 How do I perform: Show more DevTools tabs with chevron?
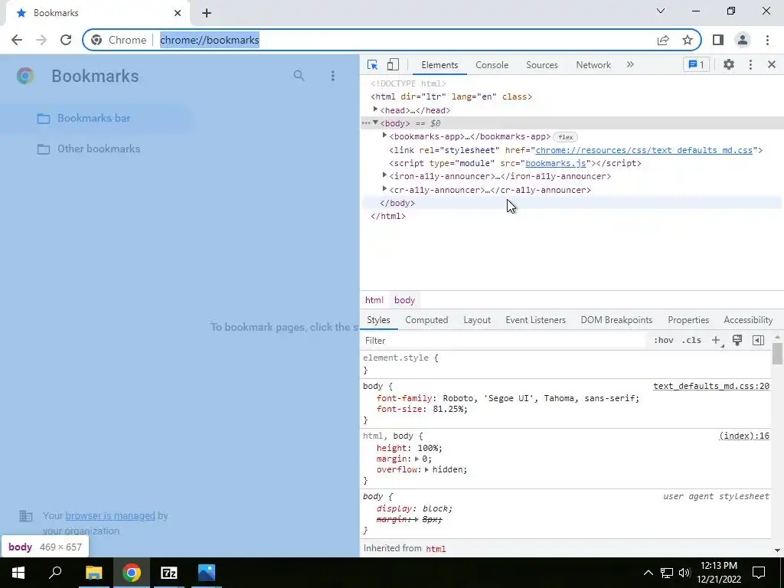[630, 64]
